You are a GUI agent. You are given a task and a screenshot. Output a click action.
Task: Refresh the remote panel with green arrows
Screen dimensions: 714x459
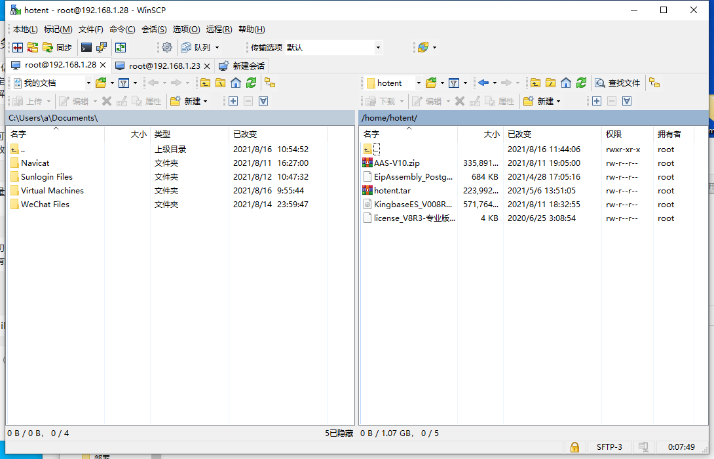[582, 83]
